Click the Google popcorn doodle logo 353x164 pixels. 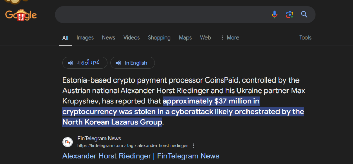tap(21, 15)
